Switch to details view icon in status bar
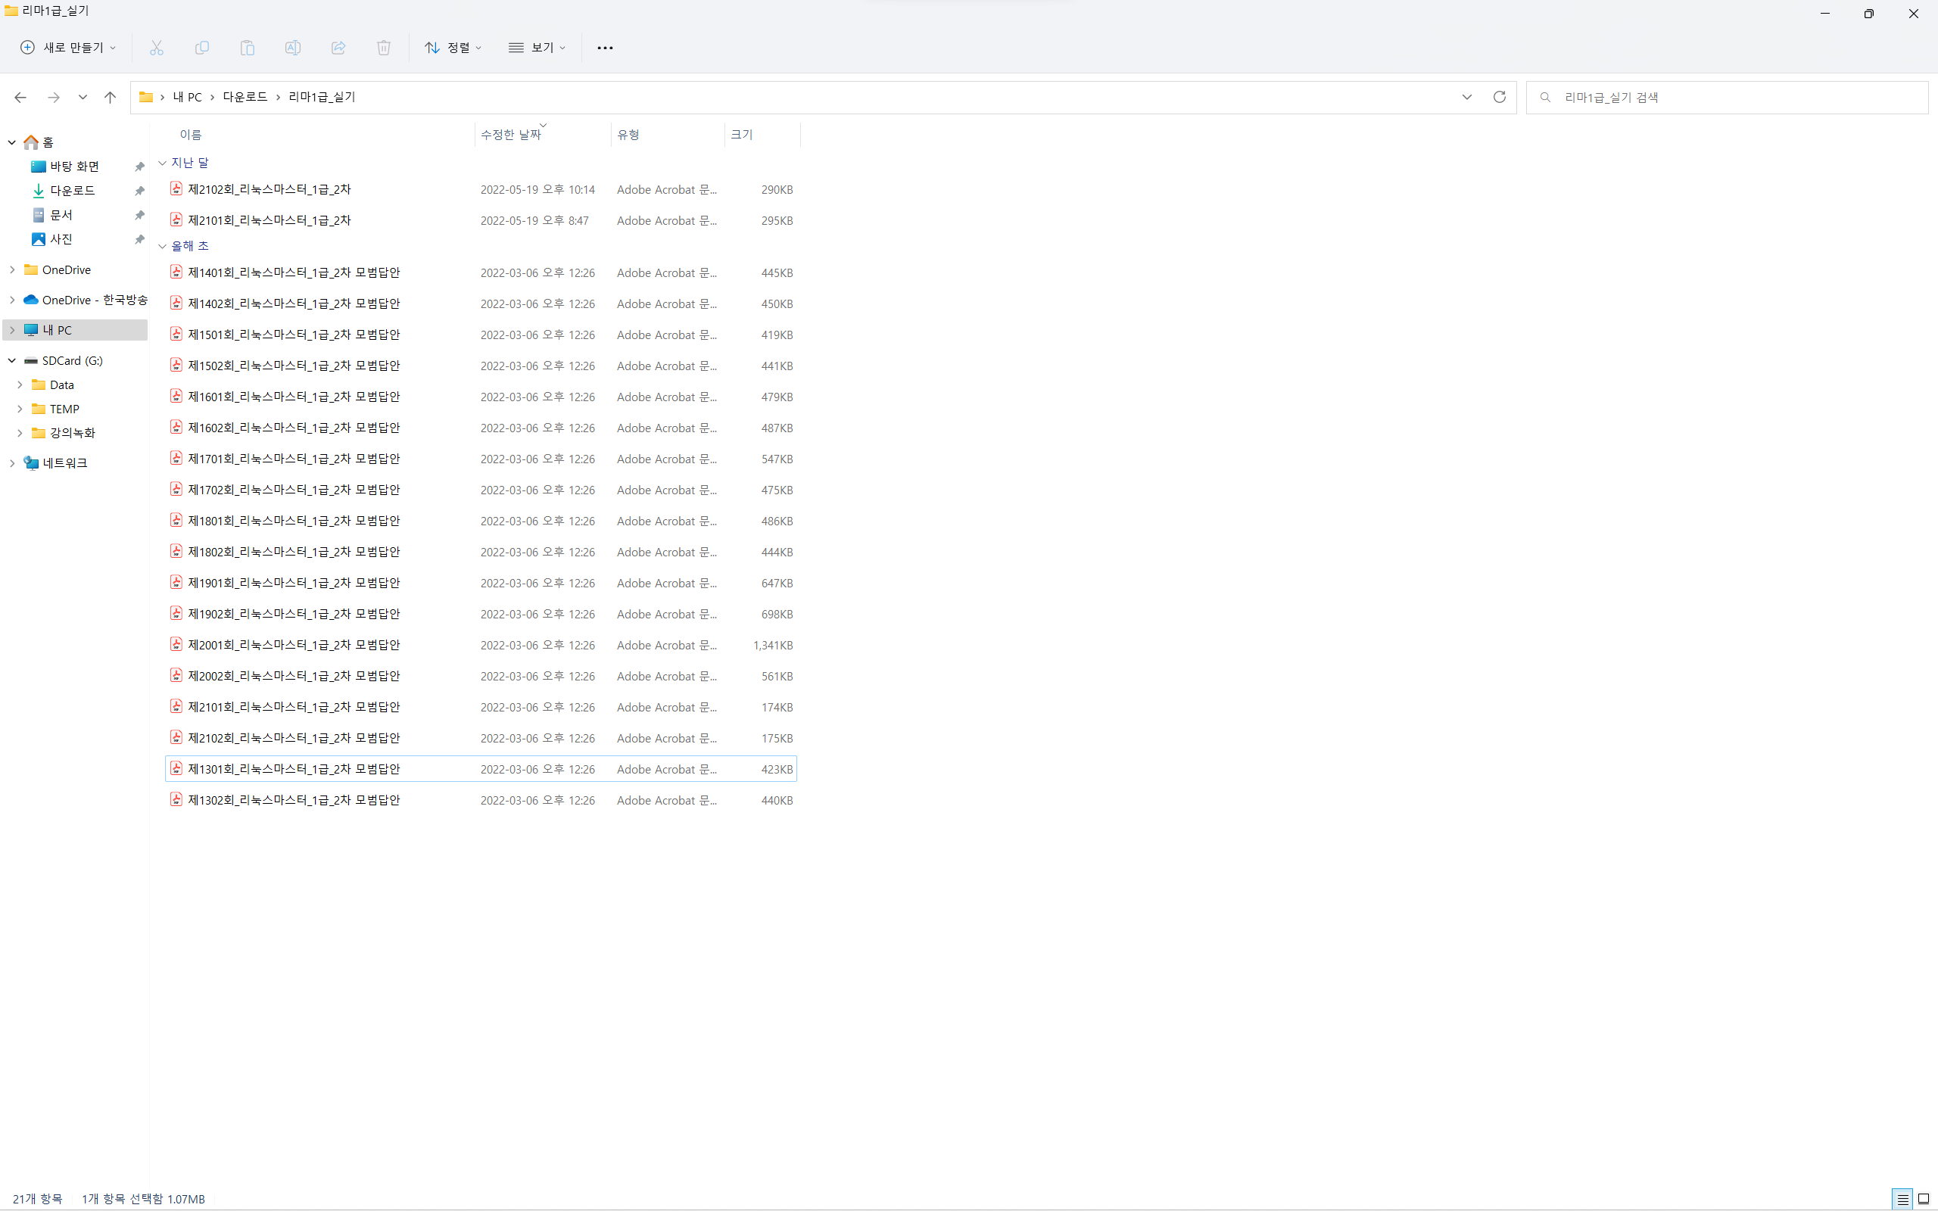Image resolution: width=1938 pixels, height=1211 pixels. [x=1902, y=1199]
